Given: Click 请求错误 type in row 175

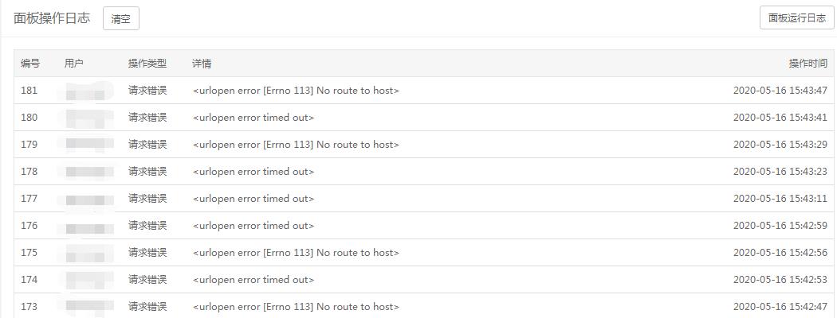Looking at the screenshot, I should [147, 253].
